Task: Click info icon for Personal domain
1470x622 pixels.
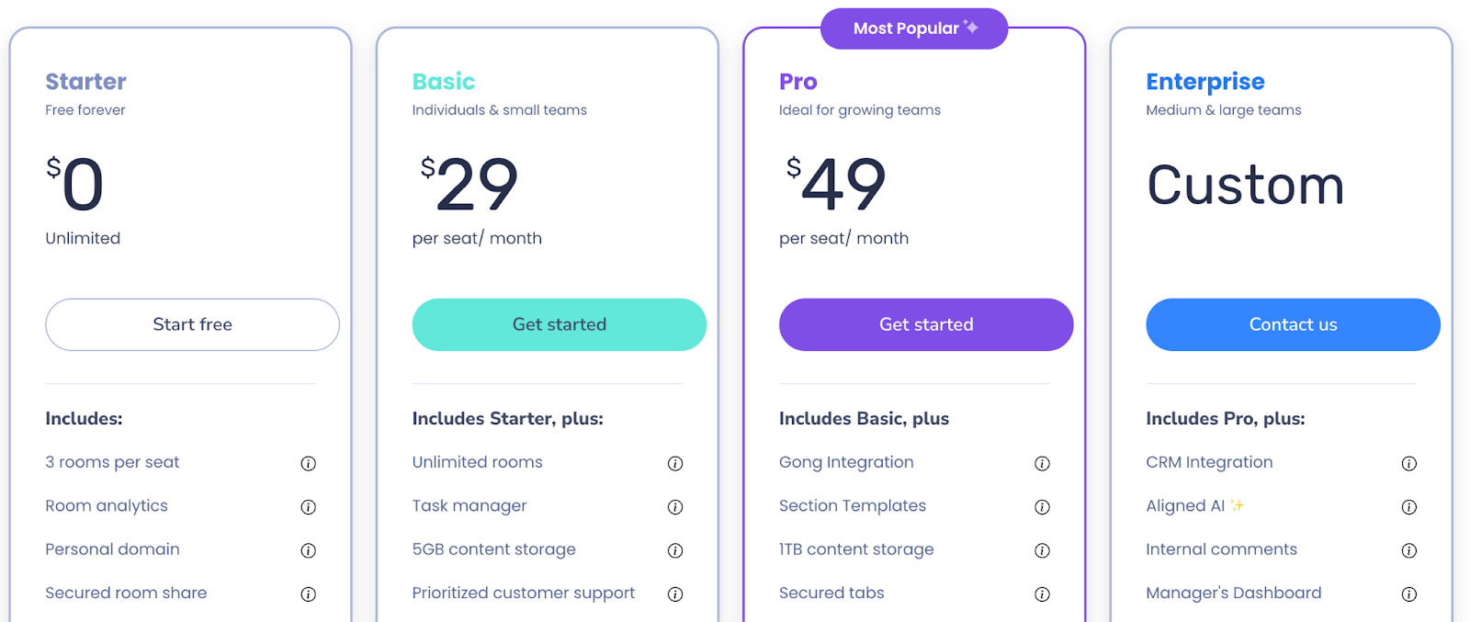Action: (309, 550)
